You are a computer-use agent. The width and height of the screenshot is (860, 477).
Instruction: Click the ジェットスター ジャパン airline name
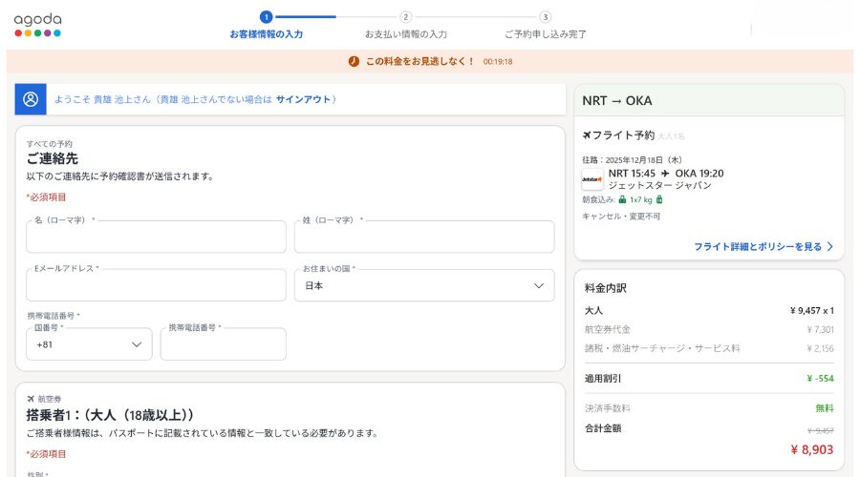click(x=659, y=185)
